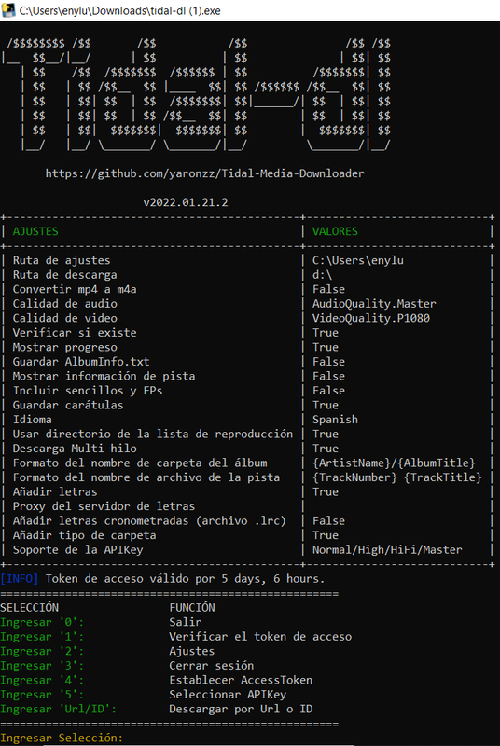
Task: Click the 'Incluir sencillos y EPs' label
Action: [88, 391]
